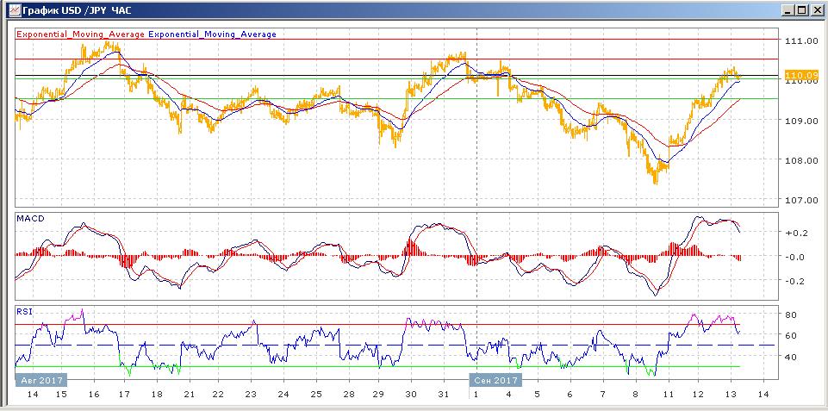This screenshot has width=828, height=411.
Task: Click the MACD -0.0 axis label
Action: [x=796, y=258]
